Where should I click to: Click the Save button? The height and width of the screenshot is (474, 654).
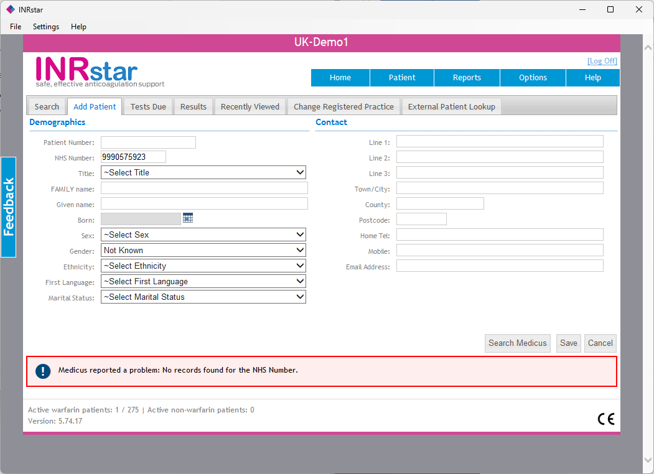pos(569,343)
